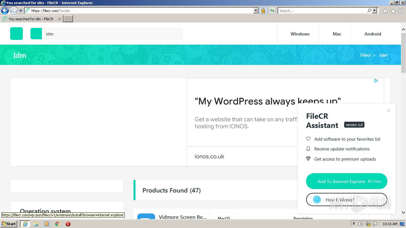
Task: Open the 'My WordPress always keeps up' ad
Action: (268, 101)
